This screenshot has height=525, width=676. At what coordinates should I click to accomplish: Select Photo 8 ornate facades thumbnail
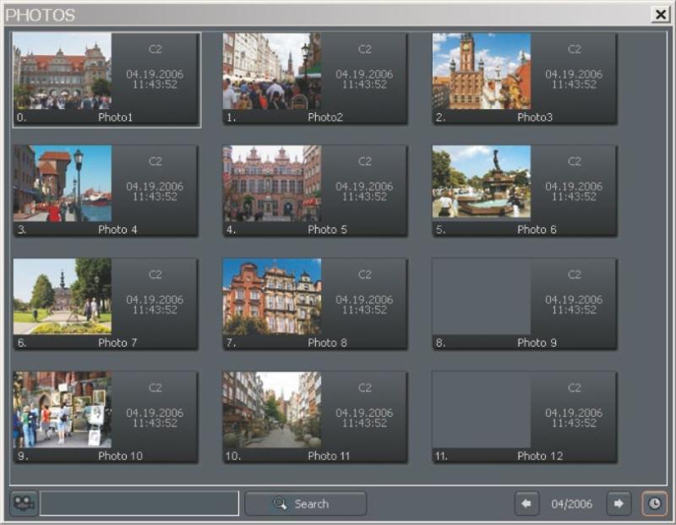[272, 297]
